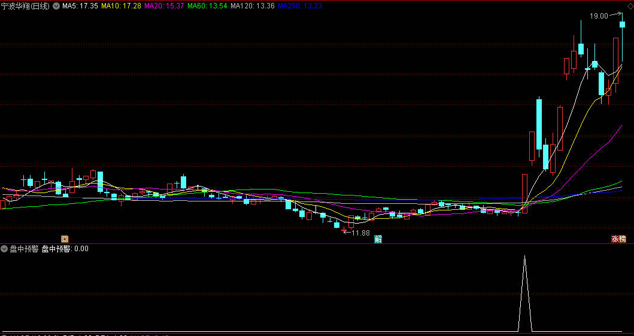Image resolution: width=634 pixels, height=336 pixels.
Task: Click the 解 event marker icon
Action: 378,239
